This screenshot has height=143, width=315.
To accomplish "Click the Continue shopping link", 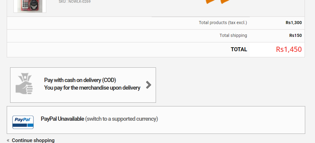I will [x=33, y=141].
